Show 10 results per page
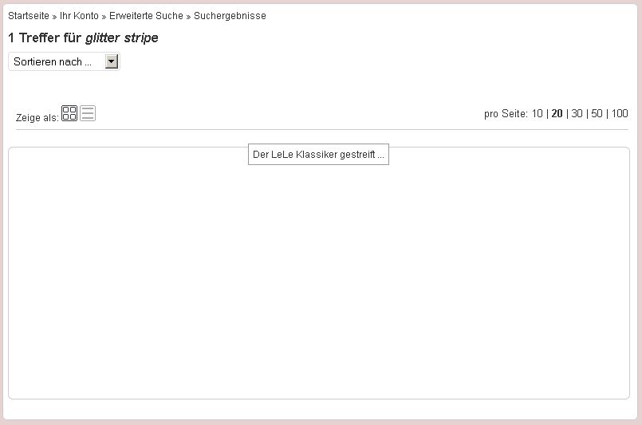The image size is (642, 425). tap(538, 114)
